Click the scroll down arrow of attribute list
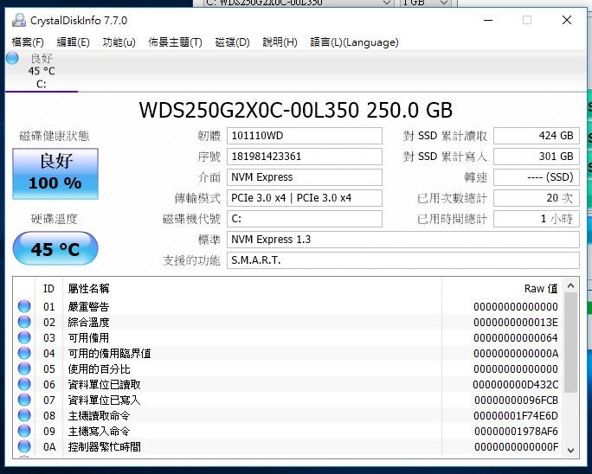Viewport: 592px width, 474px height. point(571,450)
